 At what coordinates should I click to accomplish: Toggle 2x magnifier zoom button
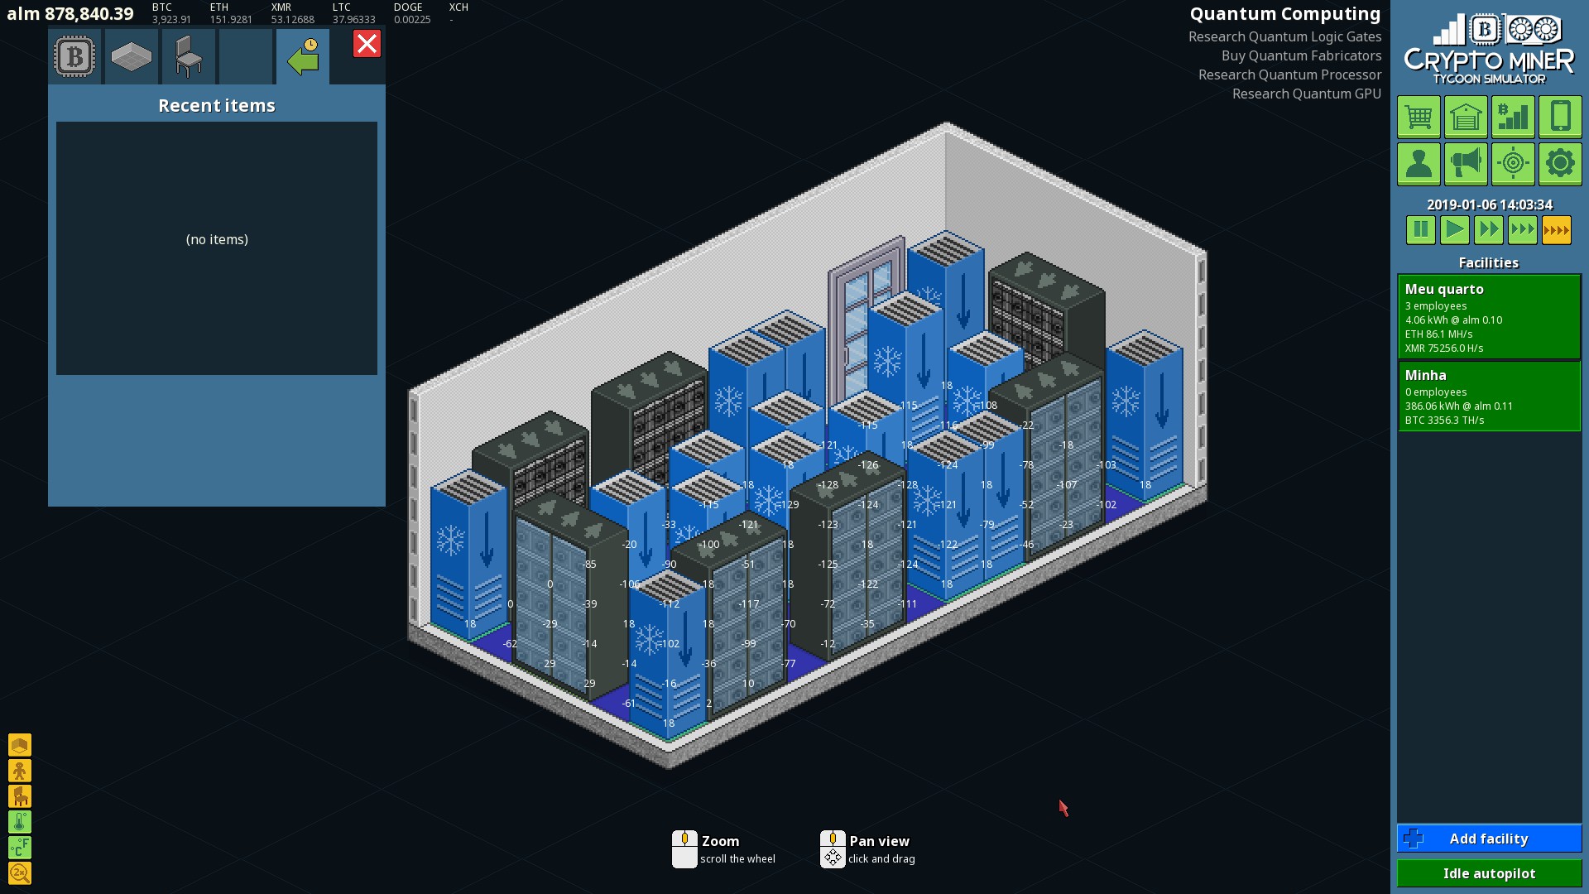click(20, 873)
